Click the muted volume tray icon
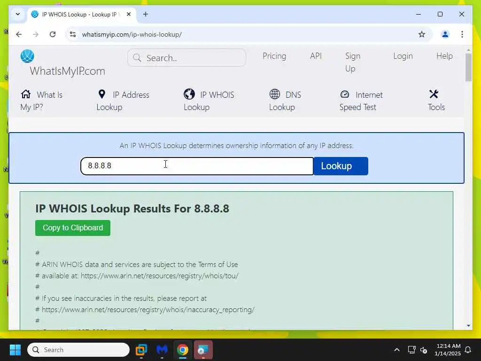This screenshot has width=481, height=361. 424,350
